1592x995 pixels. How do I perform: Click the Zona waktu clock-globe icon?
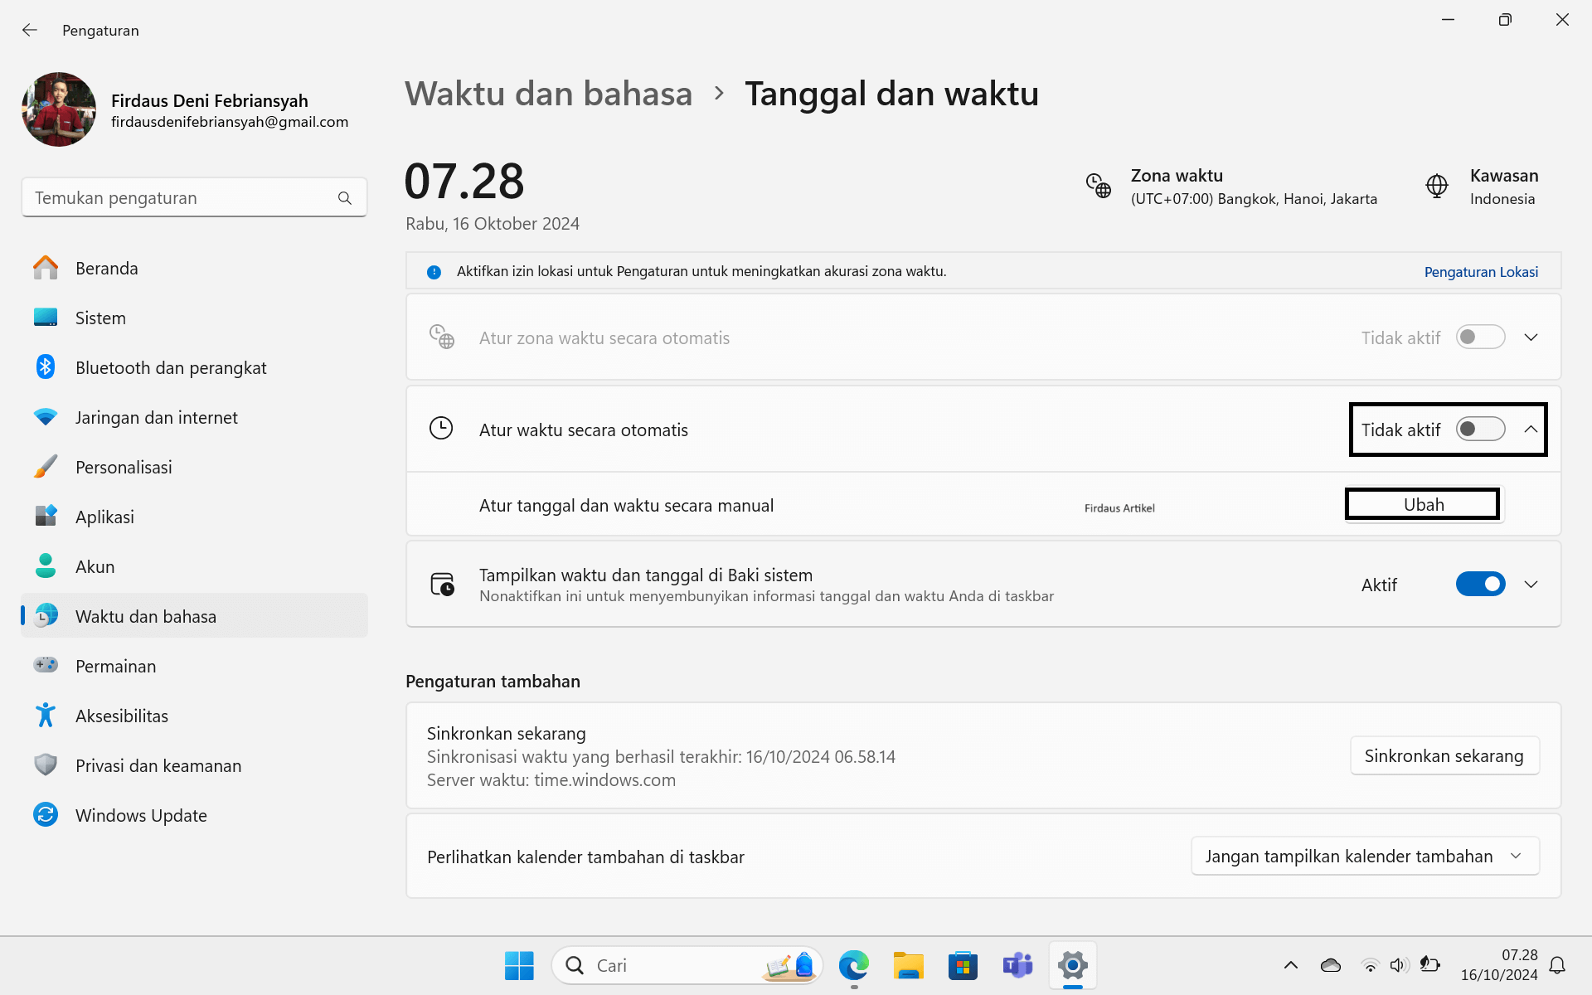(1099, 186)
